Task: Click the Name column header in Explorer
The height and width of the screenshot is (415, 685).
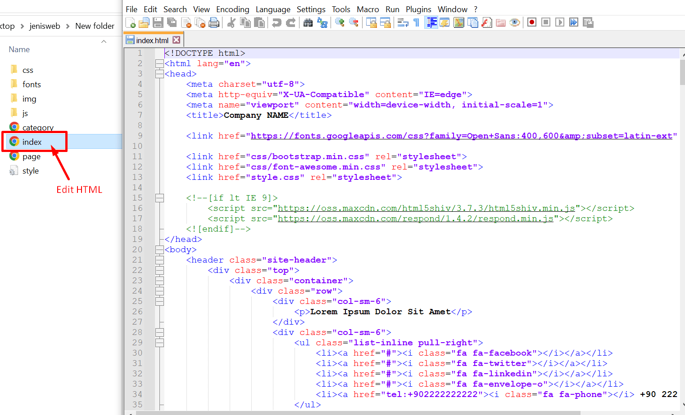Action: click(19, 49)
